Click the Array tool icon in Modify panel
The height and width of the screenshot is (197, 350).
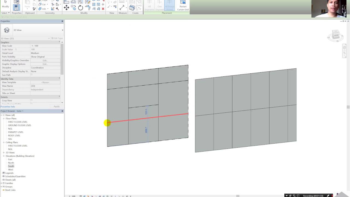(x=94, y=4)
